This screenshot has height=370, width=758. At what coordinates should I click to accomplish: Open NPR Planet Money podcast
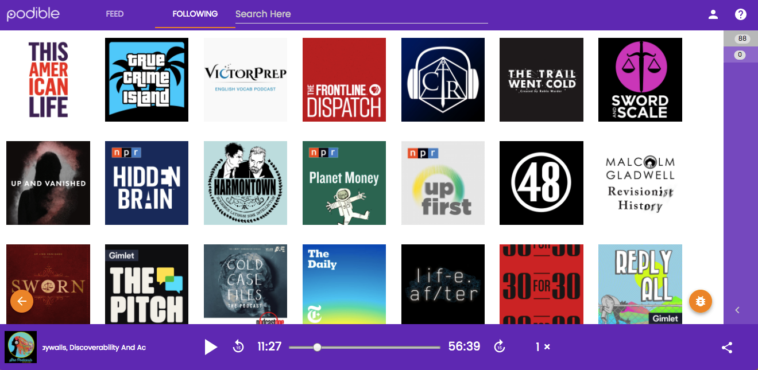344,183
